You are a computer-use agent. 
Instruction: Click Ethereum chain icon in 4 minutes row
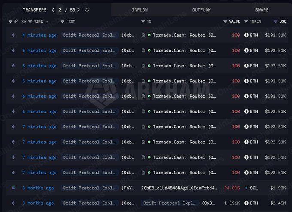tap(13, 35)
